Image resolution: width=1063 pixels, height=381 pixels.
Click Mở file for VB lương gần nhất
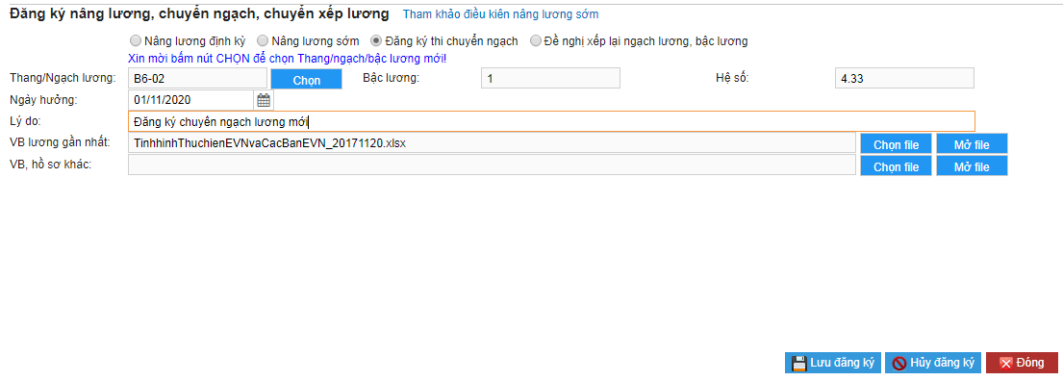point(972,144)
